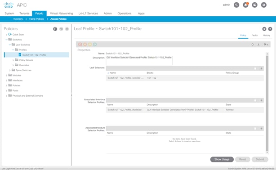Expand the Pools folder
The height and width of the screenshot is (170, 276).
[6, 91]
